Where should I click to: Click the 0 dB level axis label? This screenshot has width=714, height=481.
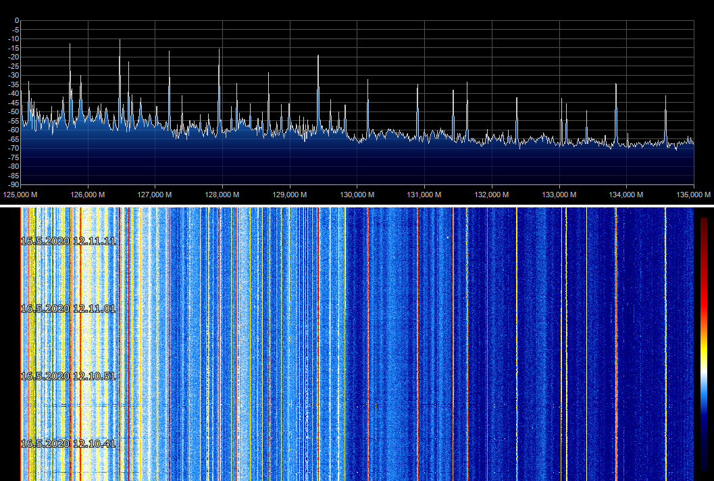(x=16, y=20)
